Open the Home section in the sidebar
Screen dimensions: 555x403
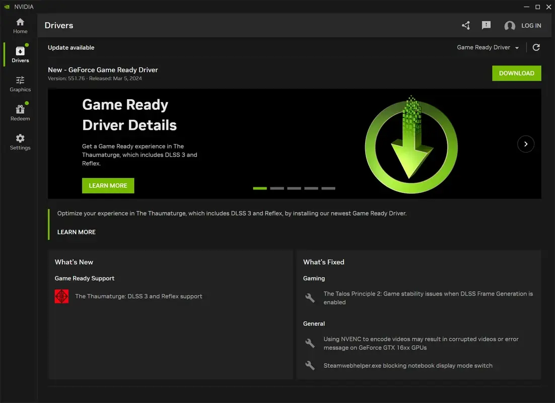click(x=20, y=25)
